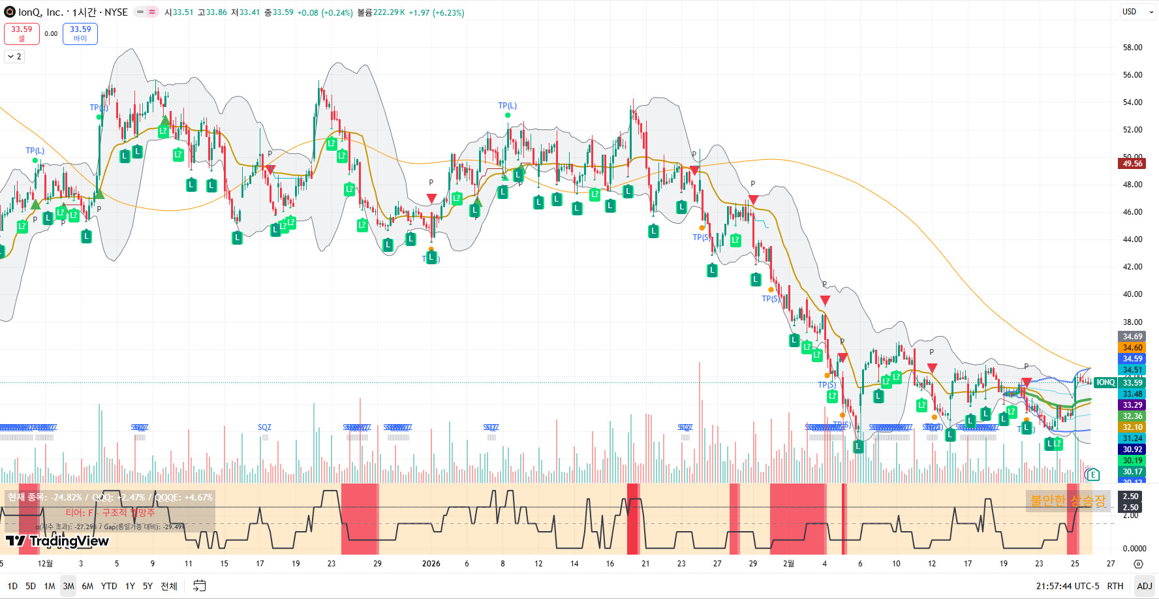The width and height of the screenshot is (1159, 599).
Task: Click the orange 34.60 price axis label
Action: click(x=1132, y=348)
